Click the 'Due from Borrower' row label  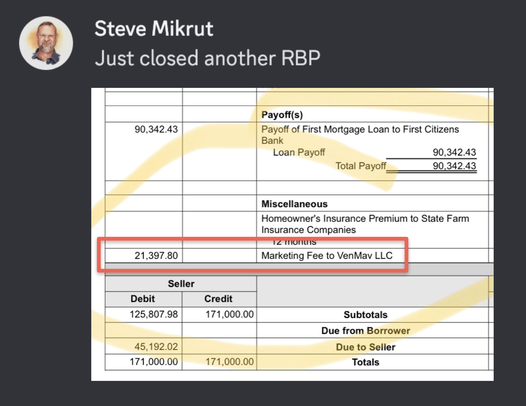click(365, 330)
